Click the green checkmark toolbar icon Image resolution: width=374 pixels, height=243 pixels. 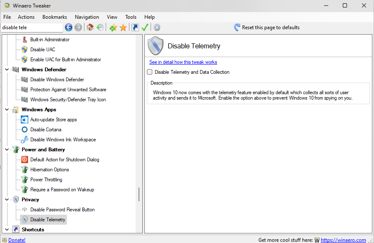145,28
